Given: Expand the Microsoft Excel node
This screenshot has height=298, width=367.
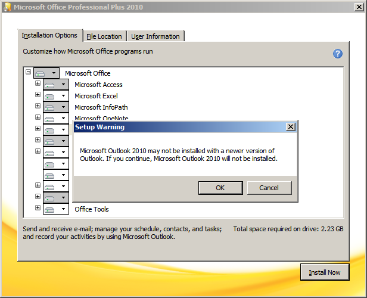Looking at the screenshot, I should click(x=38, y=94).
